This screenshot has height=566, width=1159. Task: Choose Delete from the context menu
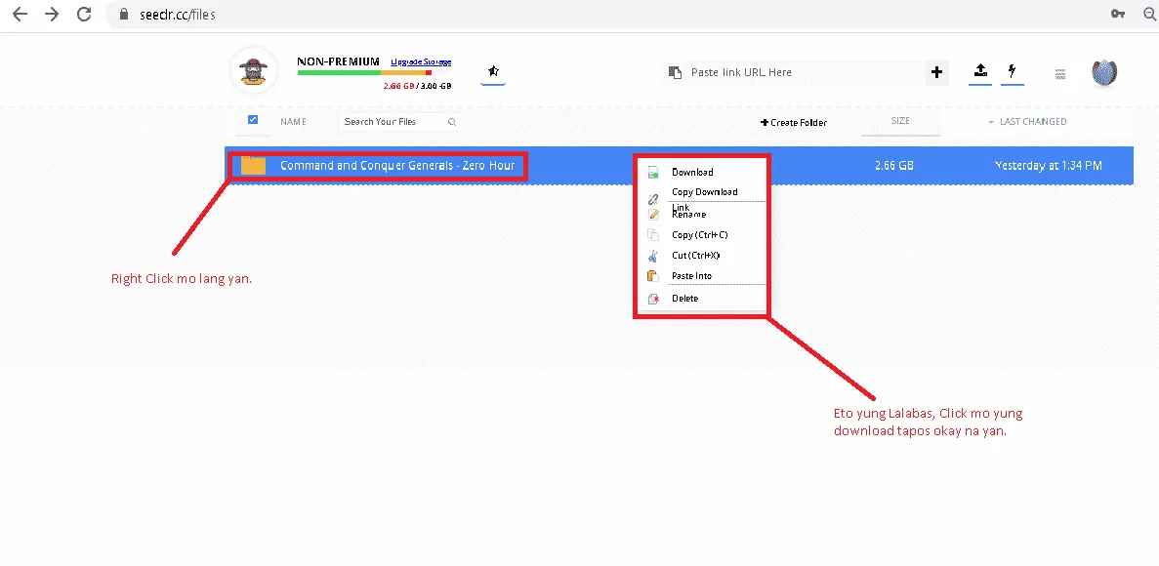click(684, 299)
